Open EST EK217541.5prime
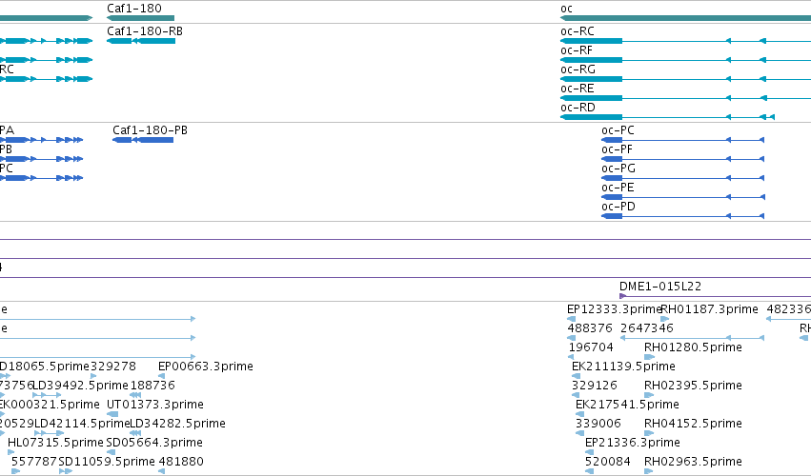 click(627, 405)
